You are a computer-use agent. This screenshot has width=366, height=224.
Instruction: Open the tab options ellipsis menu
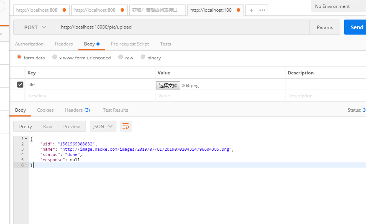click(262, 10)
